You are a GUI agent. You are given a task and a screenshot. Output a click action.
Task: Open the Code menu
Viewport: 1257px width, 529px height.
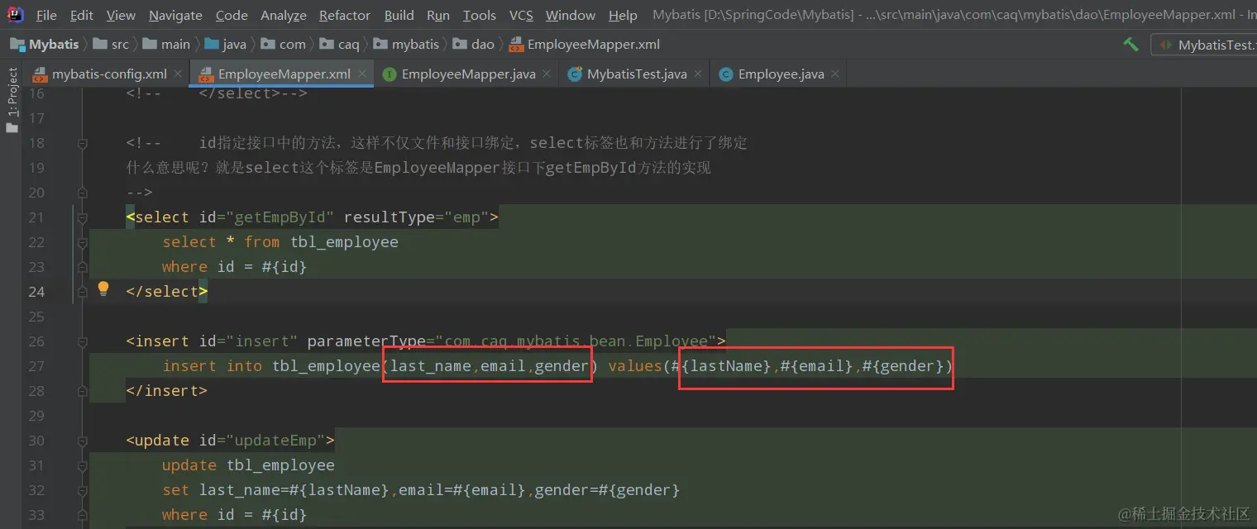coord(232,15)
